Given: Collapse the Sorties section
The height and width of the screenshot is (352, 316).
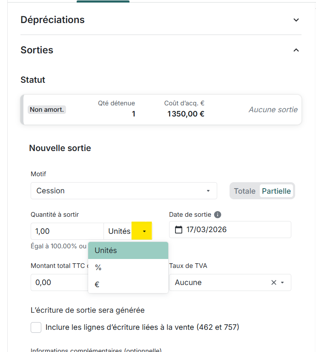Looking at the screenshot, I should pyautogui.click(x=296, y=50).
